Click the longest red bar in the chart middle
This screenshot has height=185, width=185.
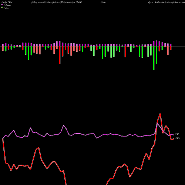point(60,55)
